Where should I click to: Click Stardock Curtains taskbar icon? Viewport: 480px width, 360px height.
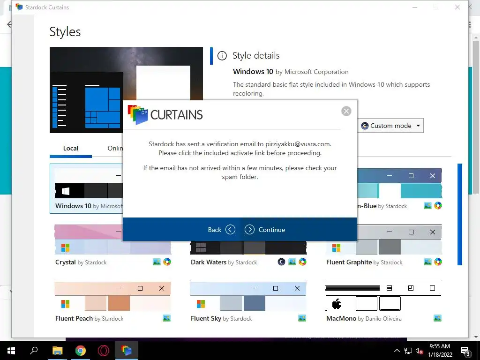point(127,351)
